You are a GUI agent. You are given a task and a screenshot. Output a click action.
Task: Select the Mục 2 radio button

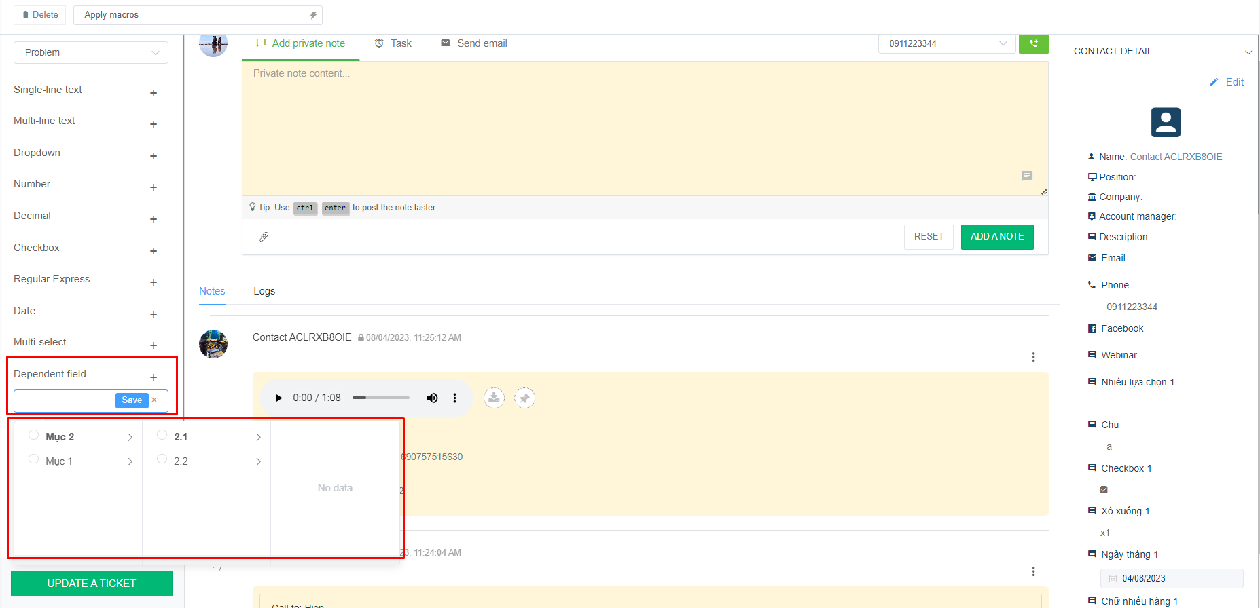[34, 435]
